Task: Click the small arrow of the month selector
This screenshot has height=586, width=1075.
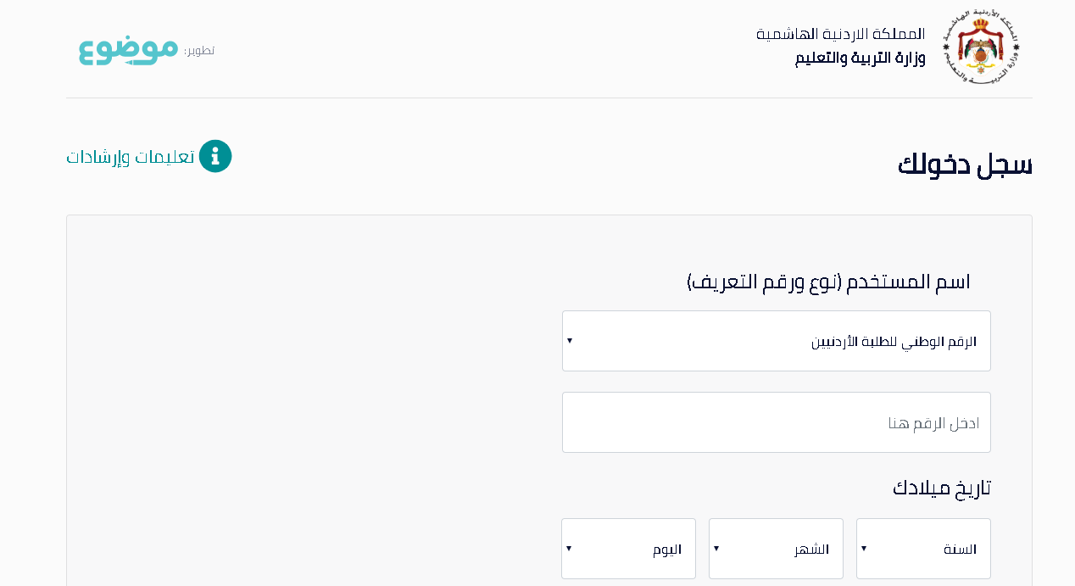Action: coord(716,549)
